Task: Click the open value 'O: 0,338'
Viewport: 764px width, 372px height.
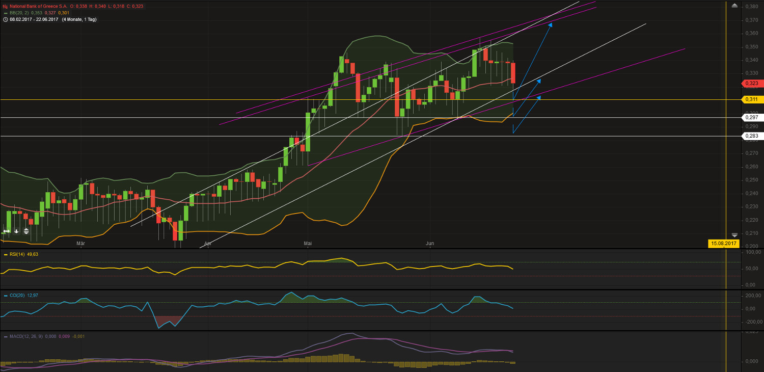Action: coord(78,6)
